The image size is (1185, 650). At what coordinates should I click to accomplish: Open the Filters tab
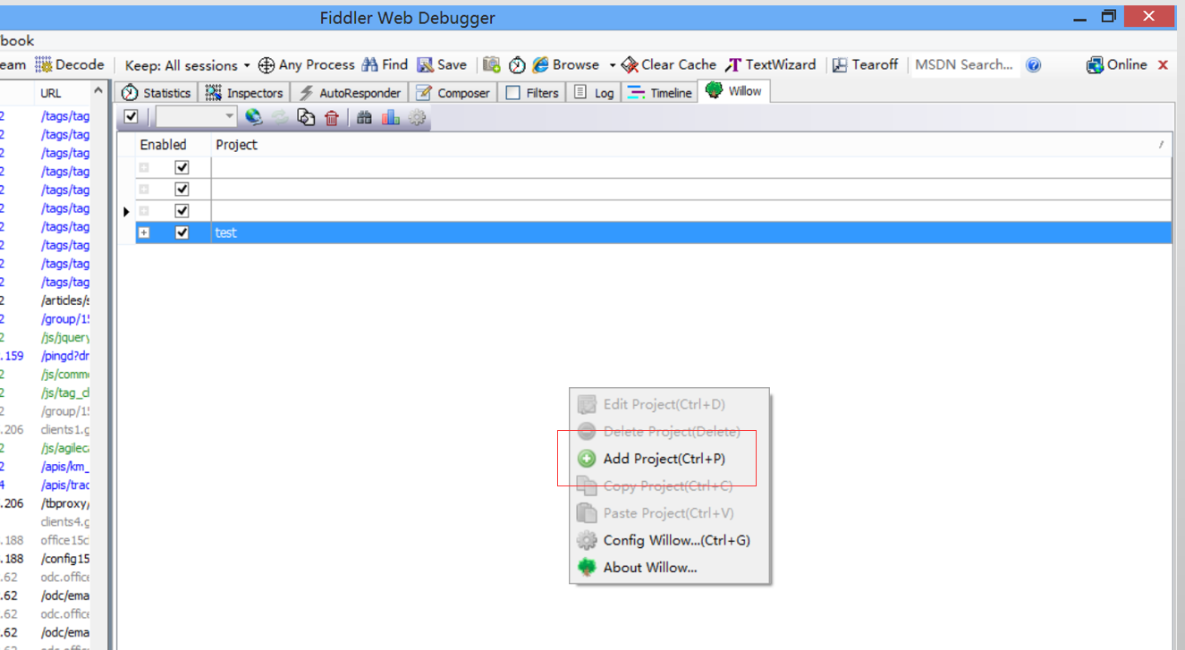click(532, 92)
